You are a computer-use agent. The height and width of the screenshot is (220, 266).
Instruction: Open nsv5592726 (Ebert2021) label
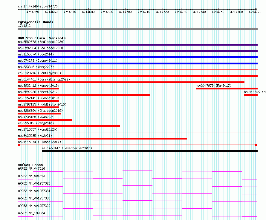38,92
